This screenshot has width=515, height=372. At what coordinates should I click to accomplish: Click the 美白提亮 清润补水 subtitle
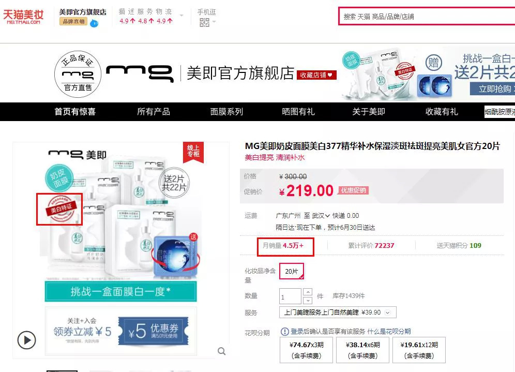(275, 157)
